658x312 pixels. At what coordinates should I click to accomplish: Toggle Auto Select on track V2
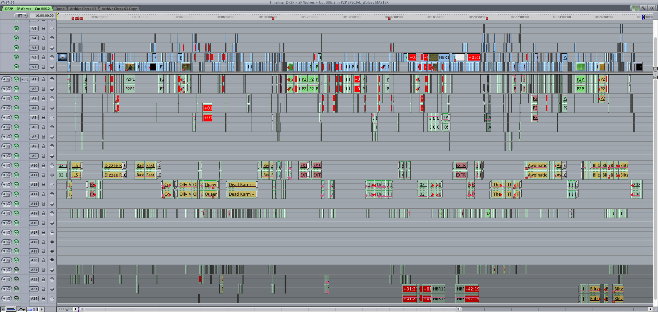tap(52, 57)
